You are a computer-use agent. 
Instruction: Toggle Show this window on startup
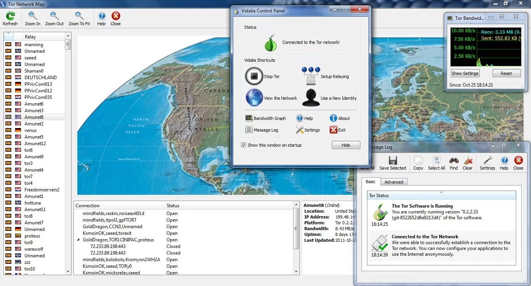244,145
